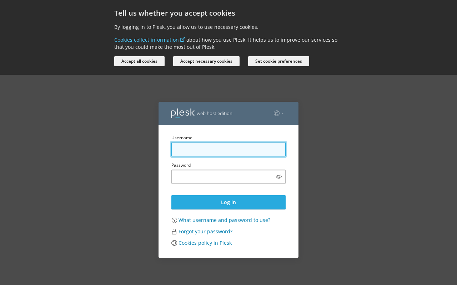Click the padlock icon beside Forgot your password
The height and width of the screenshot is (285, 457).
(174, 232)
